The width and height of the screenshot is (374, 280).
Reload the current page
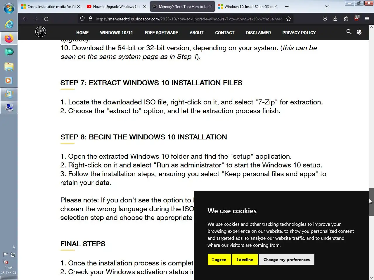pos(46,19)
